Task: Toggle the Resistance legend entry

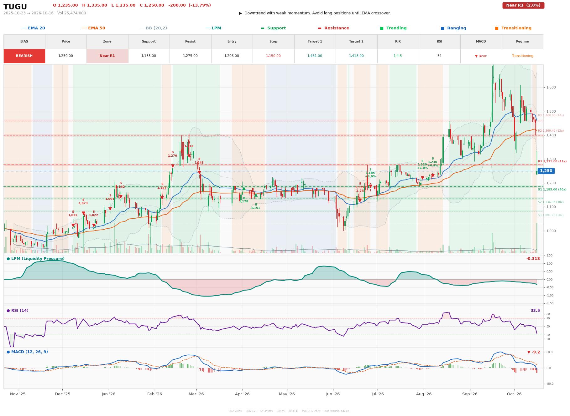Action: (333, 28)
